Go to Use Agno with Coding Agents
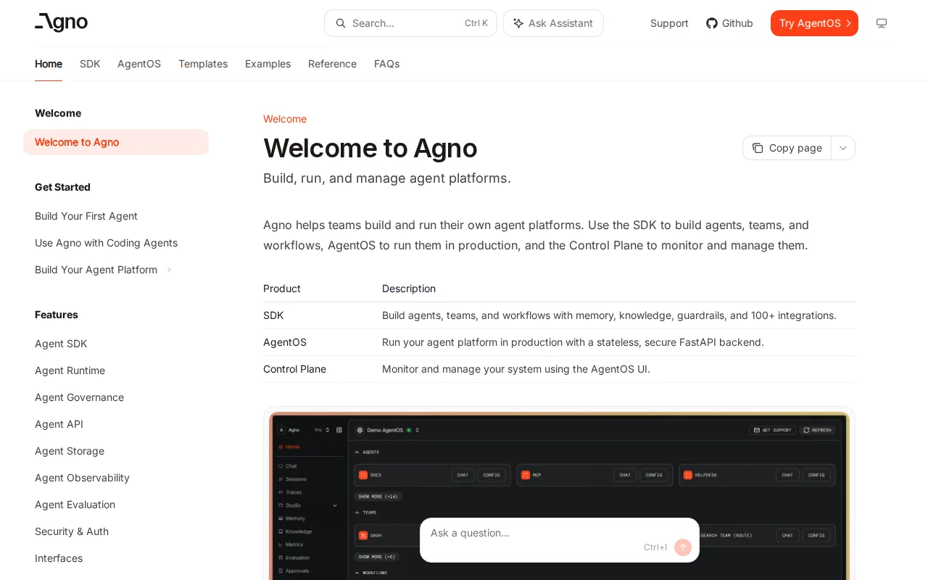 106,243
